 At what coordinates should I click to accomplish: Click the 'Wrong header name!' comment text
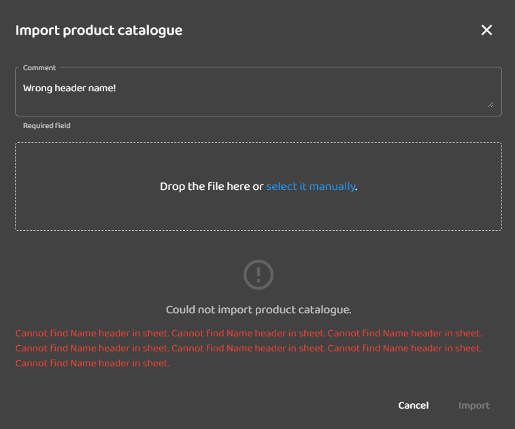point(69,88)
